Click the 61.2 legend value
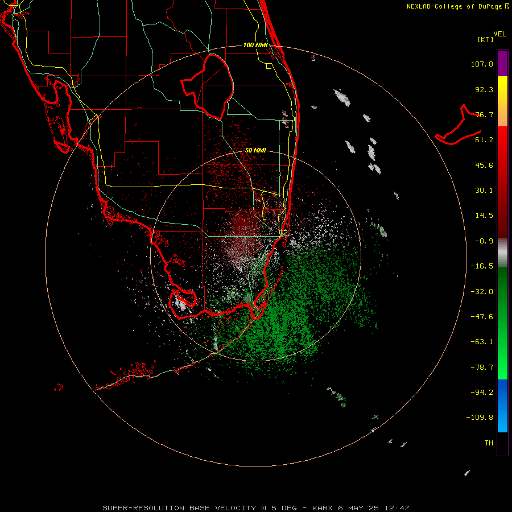This screenshot has width=512, height=512. tap(484, 140)
